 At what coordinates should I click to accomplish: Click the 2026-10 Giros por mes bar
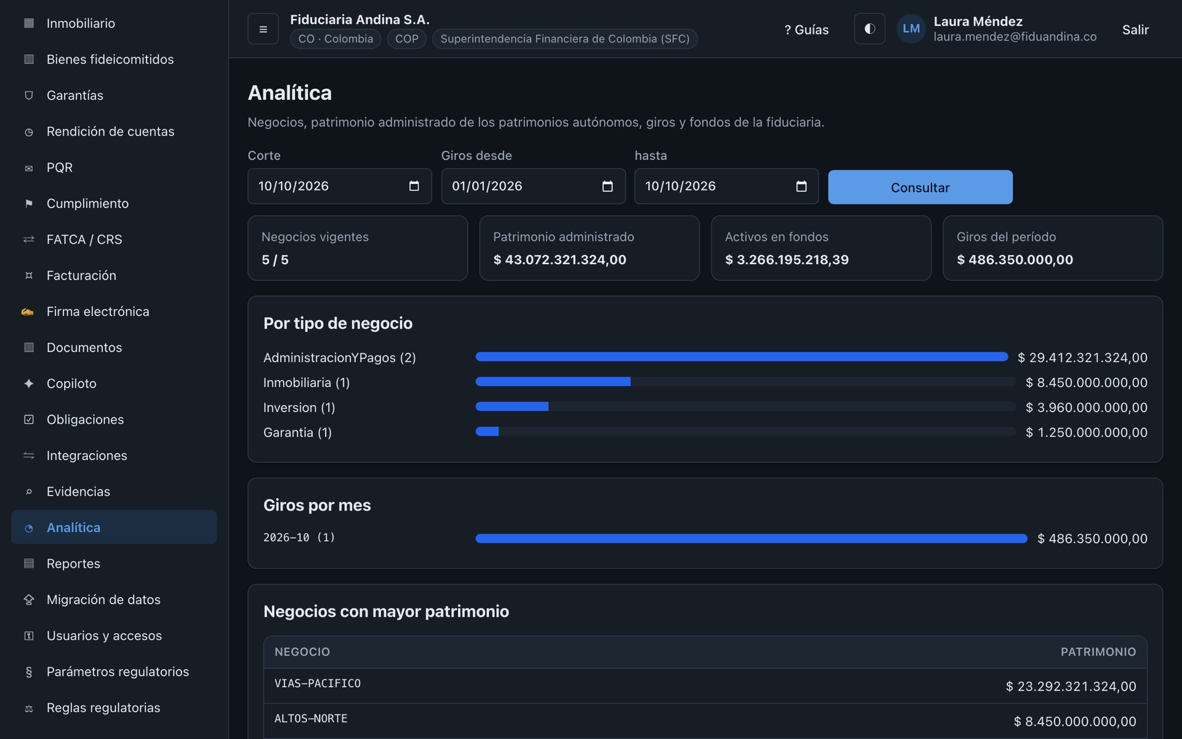(752, 538)
